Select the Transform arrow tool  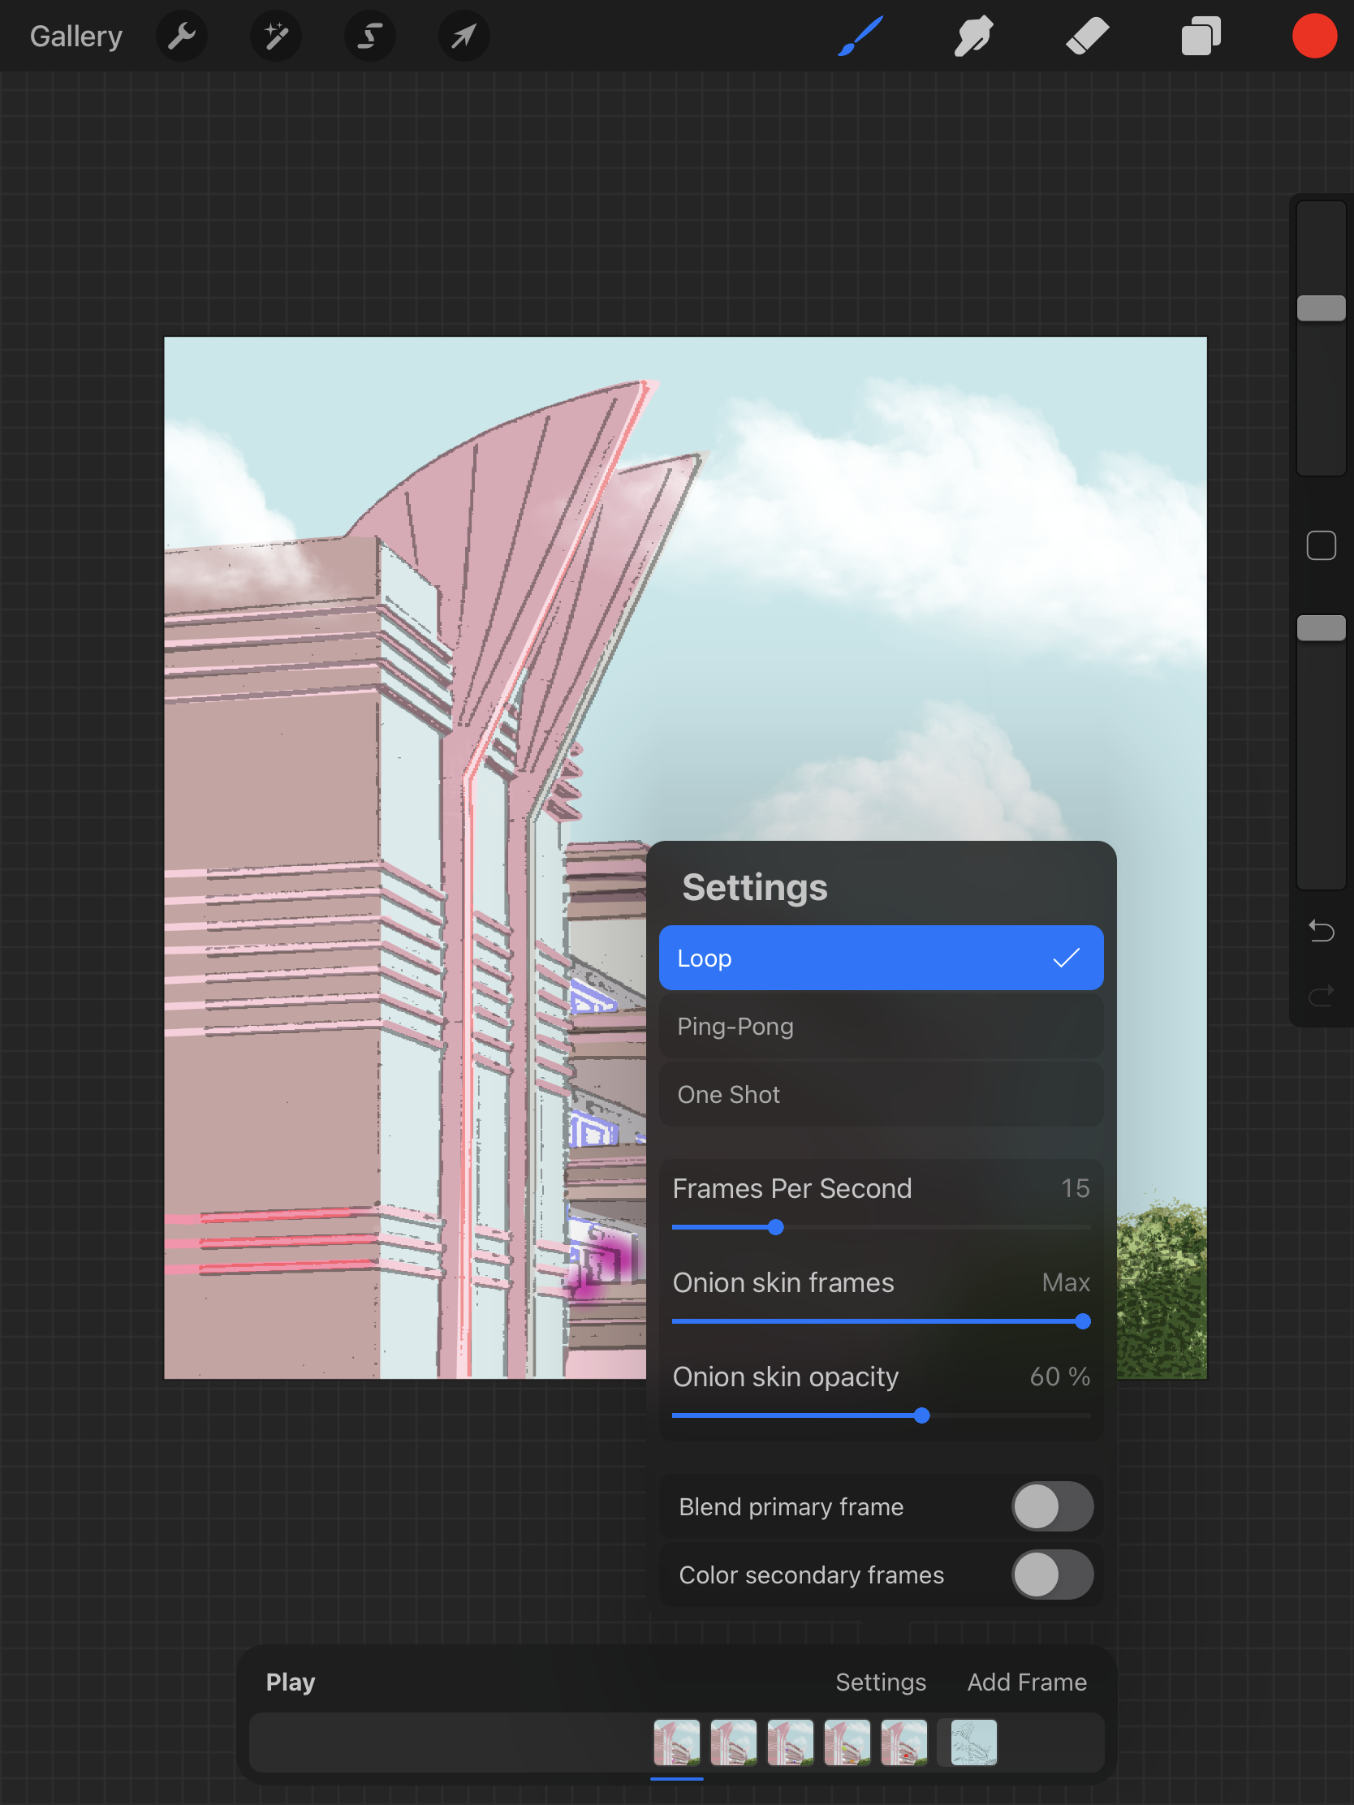click(463, 36)
